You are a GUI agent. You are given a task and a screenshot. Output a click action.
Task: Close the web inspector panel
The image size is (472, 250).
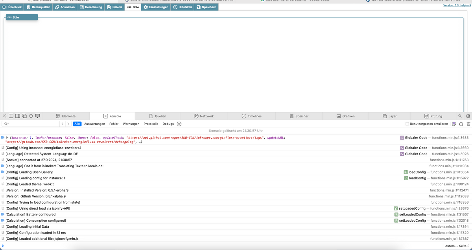4,116
